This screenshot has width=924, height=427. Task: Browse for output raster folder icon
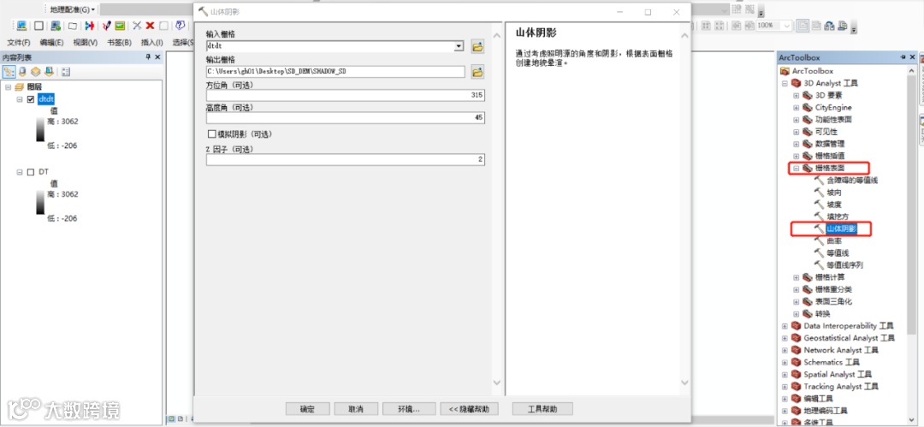477,72
